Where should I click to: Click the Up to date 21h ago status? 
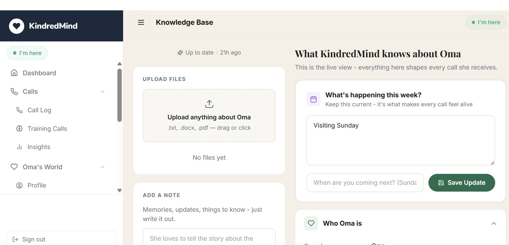[x=209, y=53]
